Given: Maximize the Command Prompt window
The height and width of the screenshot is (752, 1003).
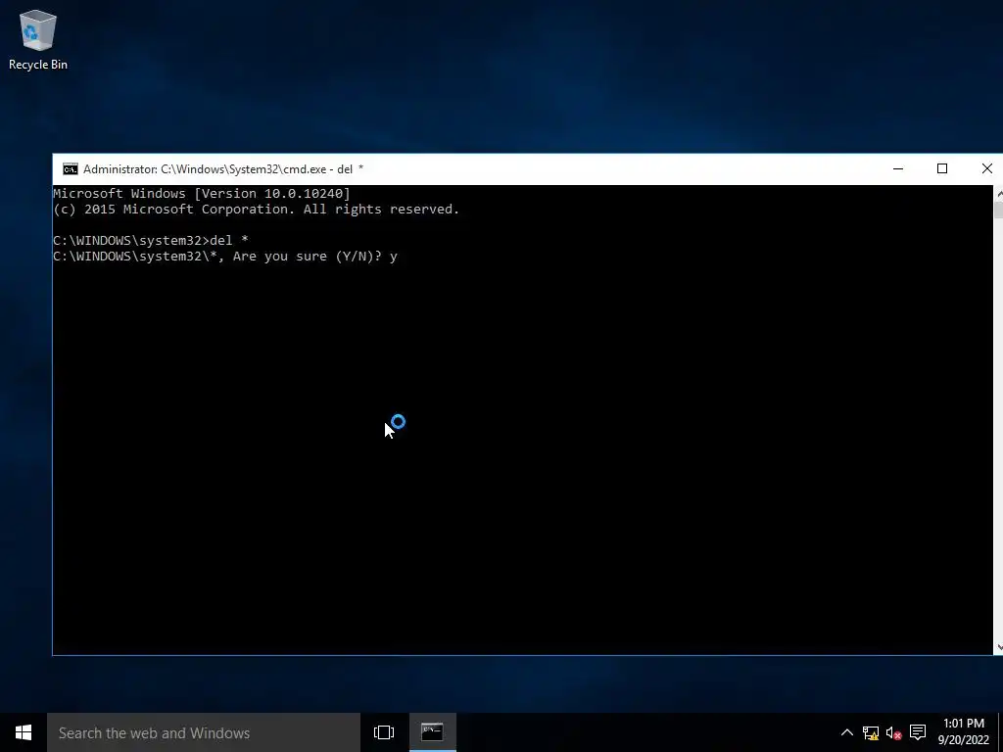Looking at the screenshot, I should coord(942,168).
